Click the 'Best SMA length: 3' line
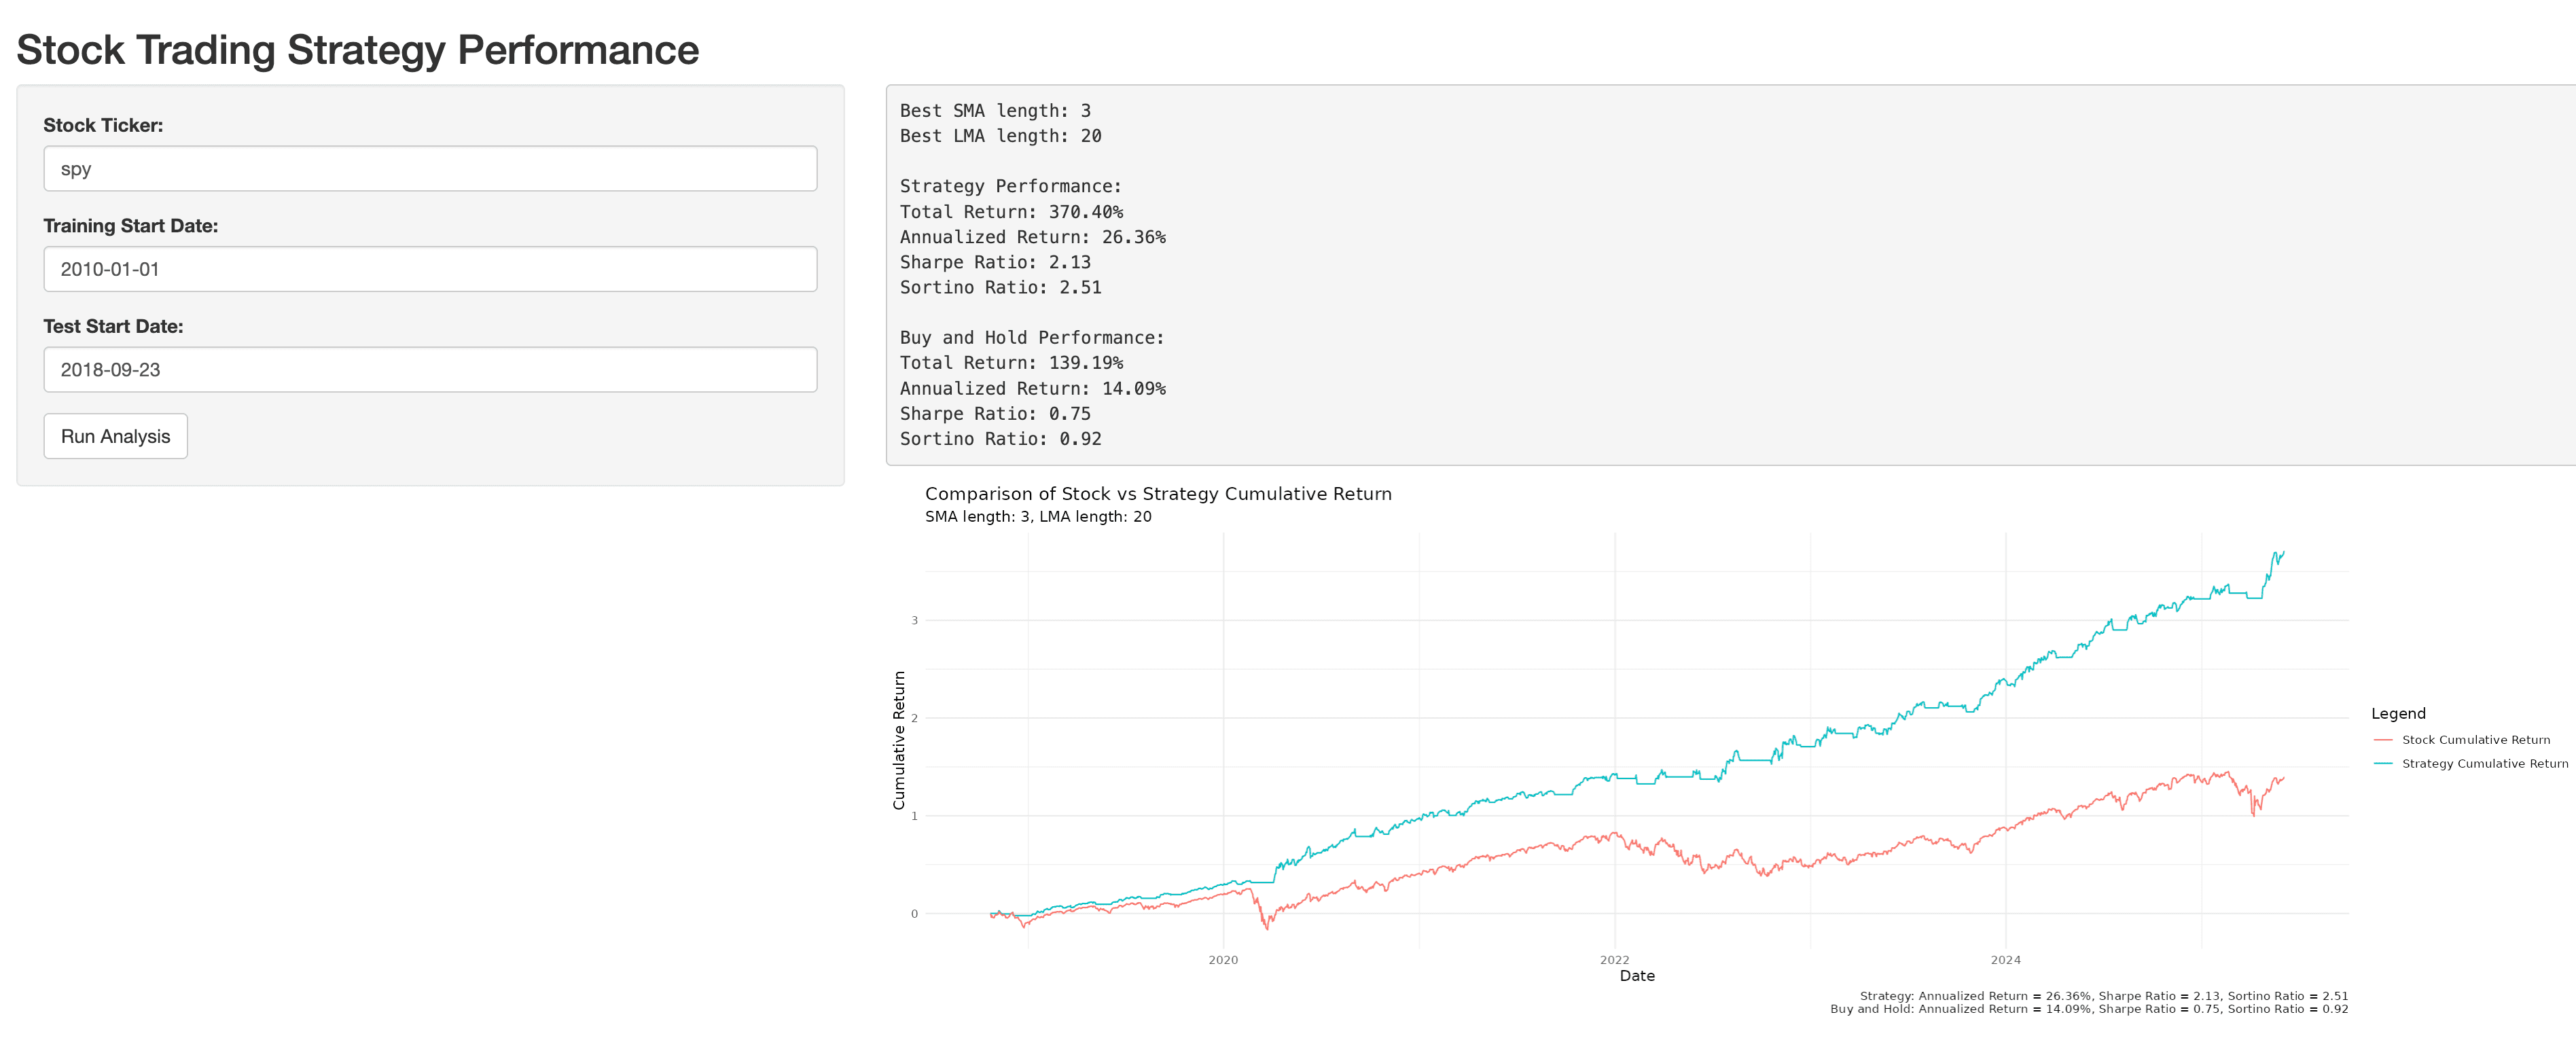Screen dimensions: 2576x1038 coord(995,111)
